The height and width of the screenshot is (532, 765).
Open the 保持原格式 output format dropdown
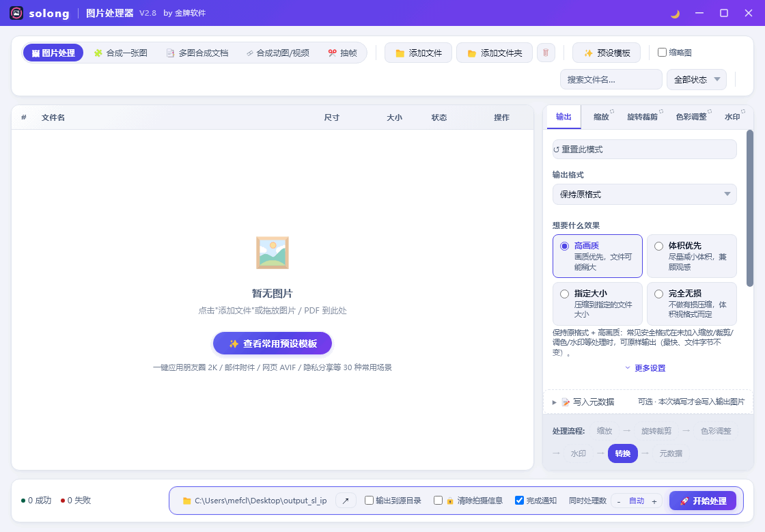point(645,194)
